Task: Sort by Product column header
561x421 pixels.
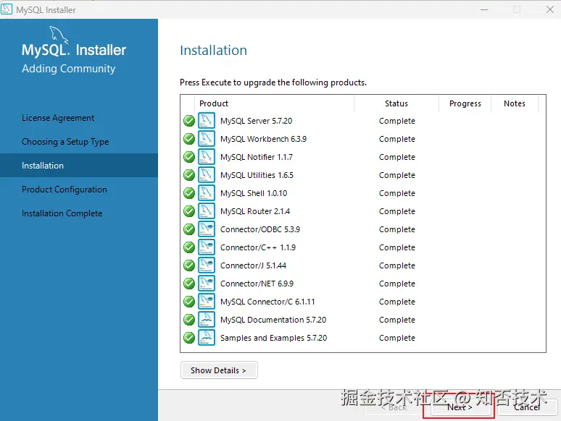Action: pyautogui.click(x=275, y=103)
